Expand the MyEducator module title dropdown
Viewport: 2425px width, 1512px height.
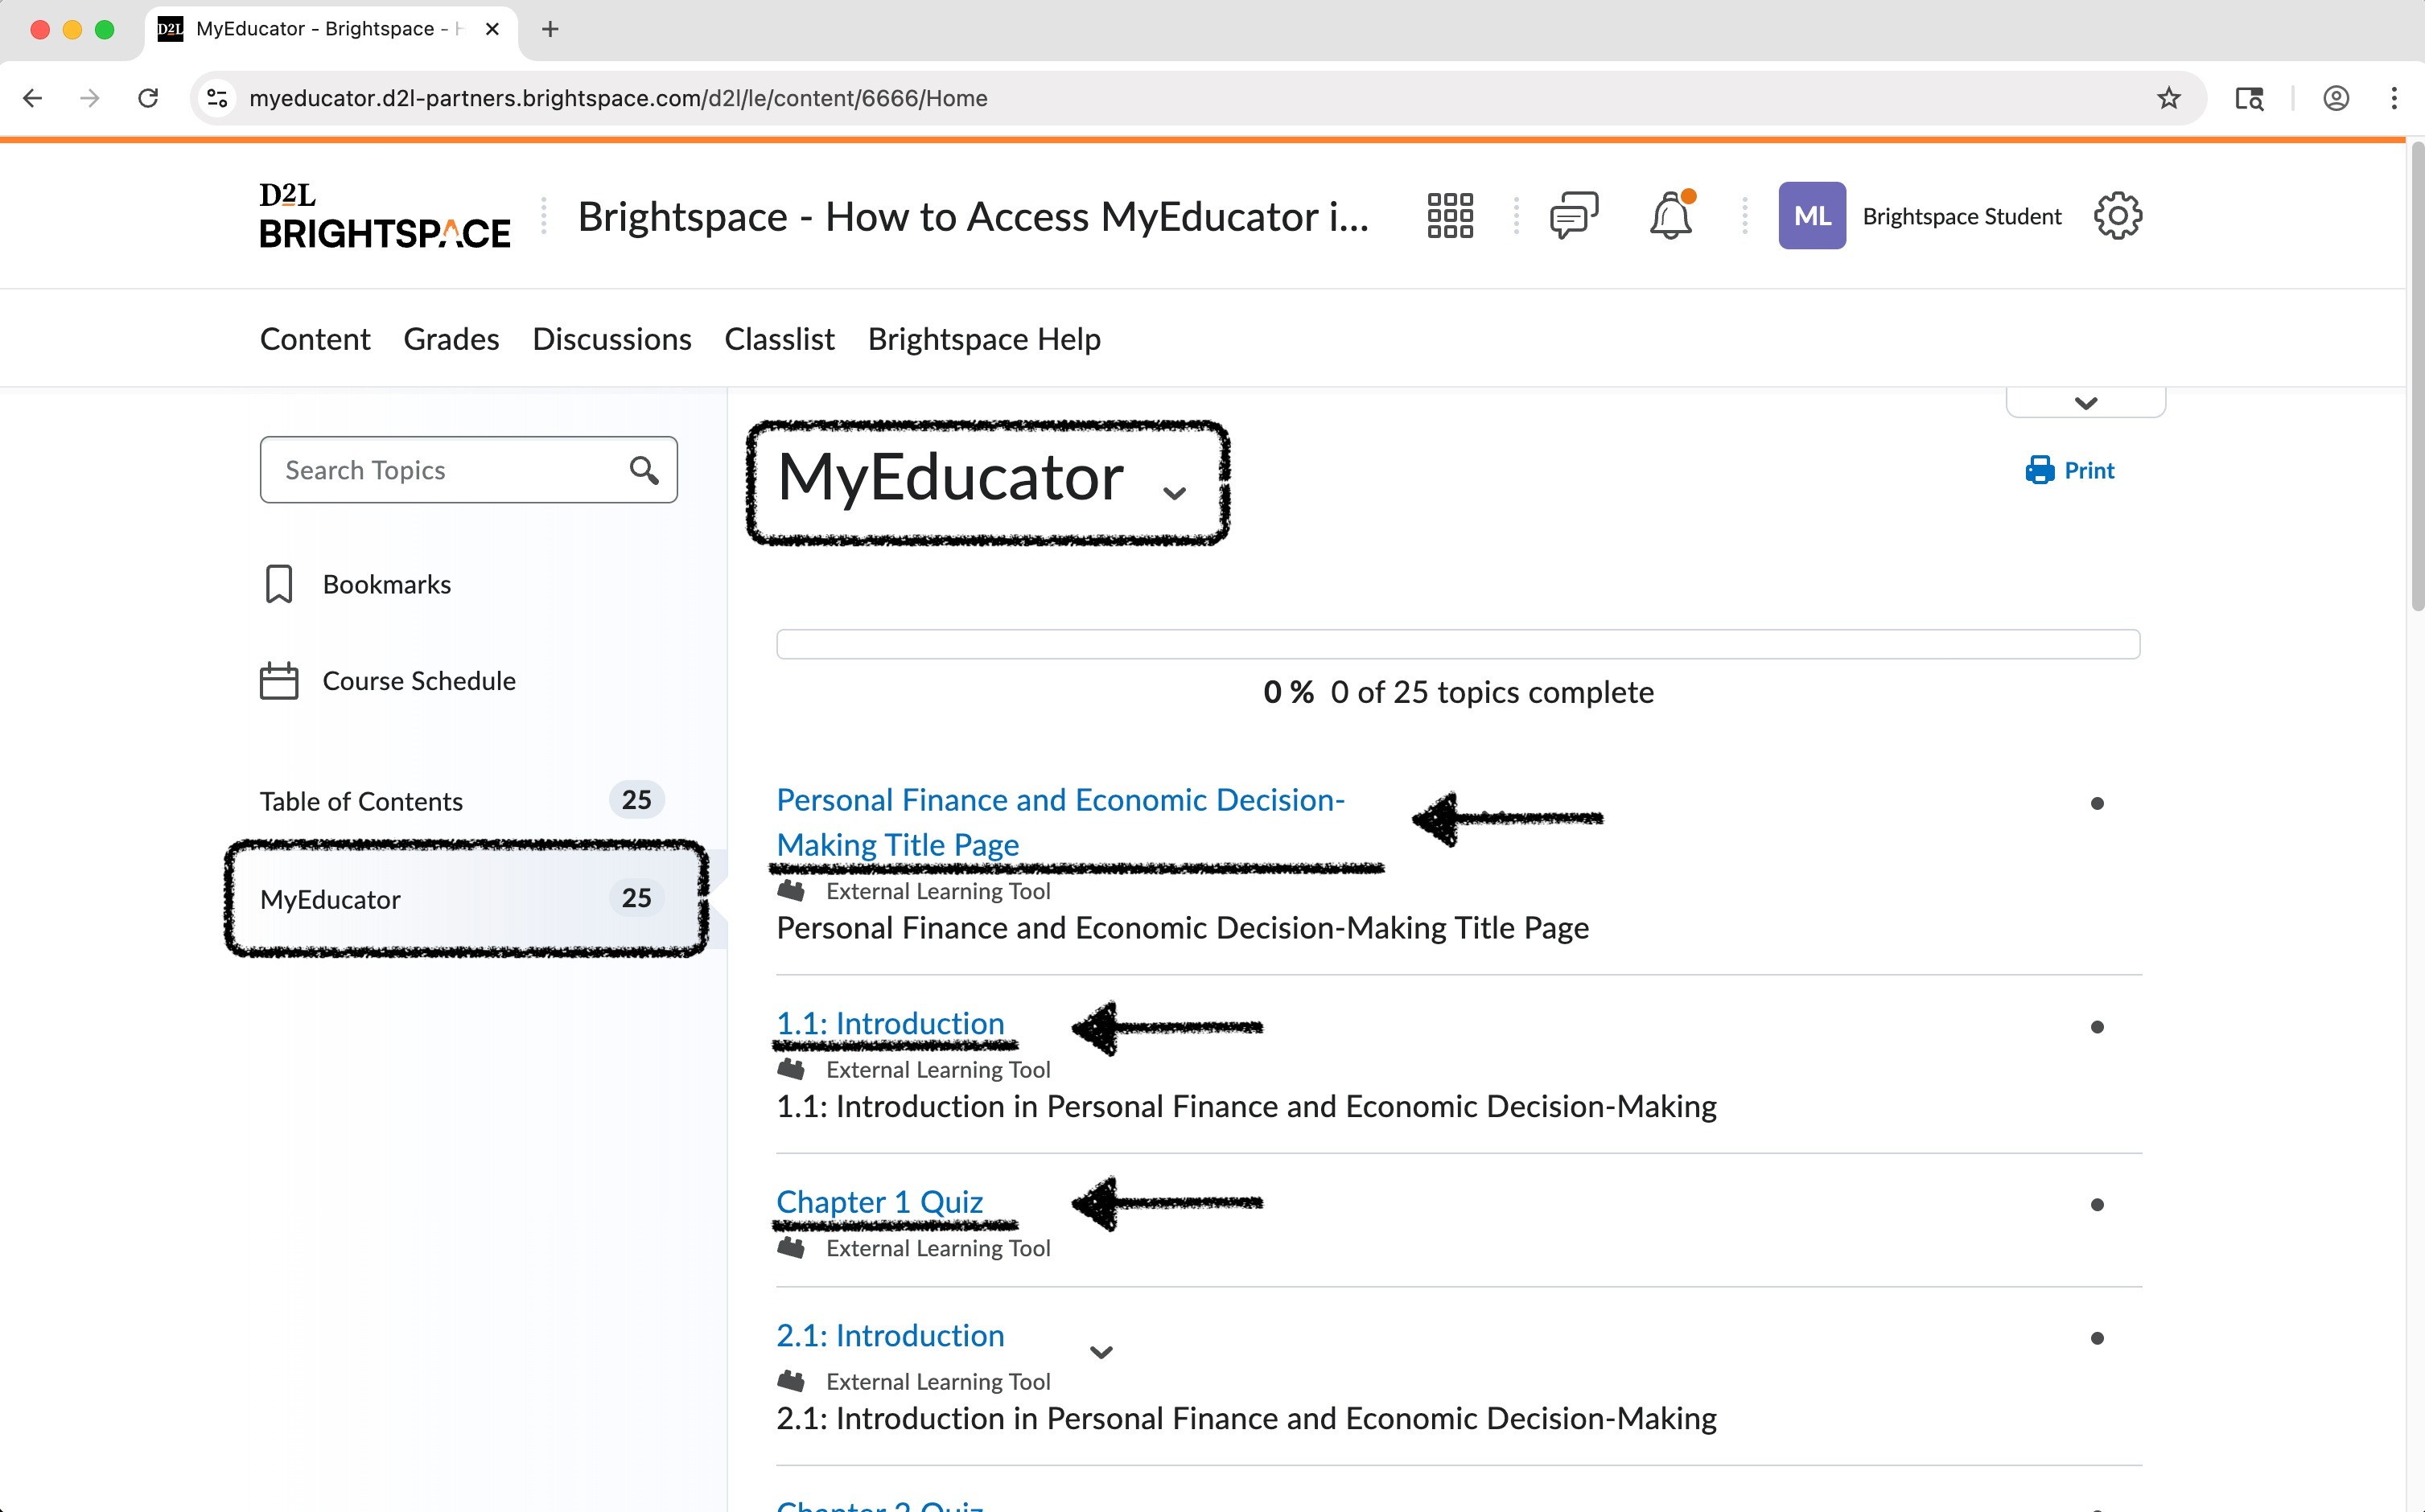pyautogui.click(x=1174, y=492)
